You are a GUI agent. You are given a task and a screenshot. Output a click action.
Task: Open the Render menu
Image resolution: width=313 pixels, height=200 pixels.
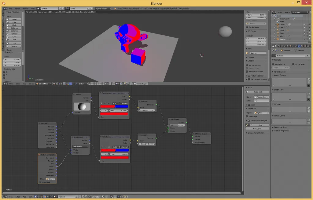(17, 9)
